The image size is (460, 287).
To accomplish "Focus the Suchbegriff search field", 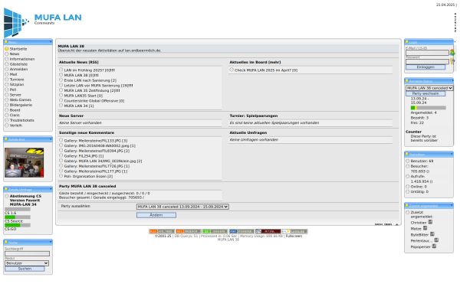I will (27, 253).
